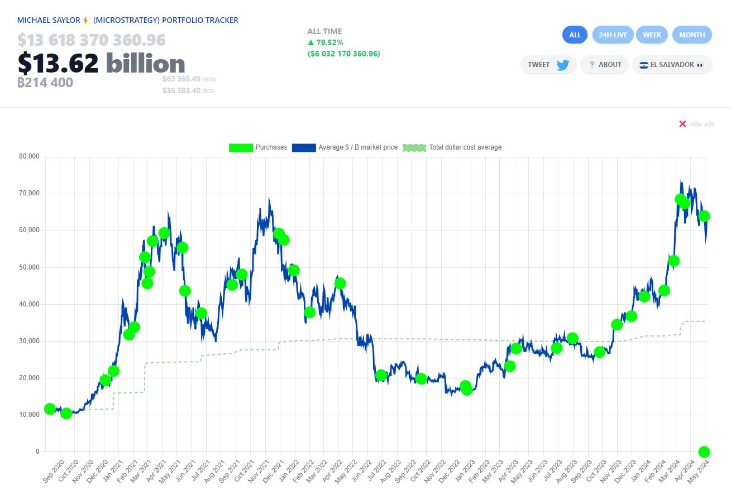This screenshot has width=731, height=504.
Task: Select the purchase marker at zero, May 2024
Action: tap(704, 452)
